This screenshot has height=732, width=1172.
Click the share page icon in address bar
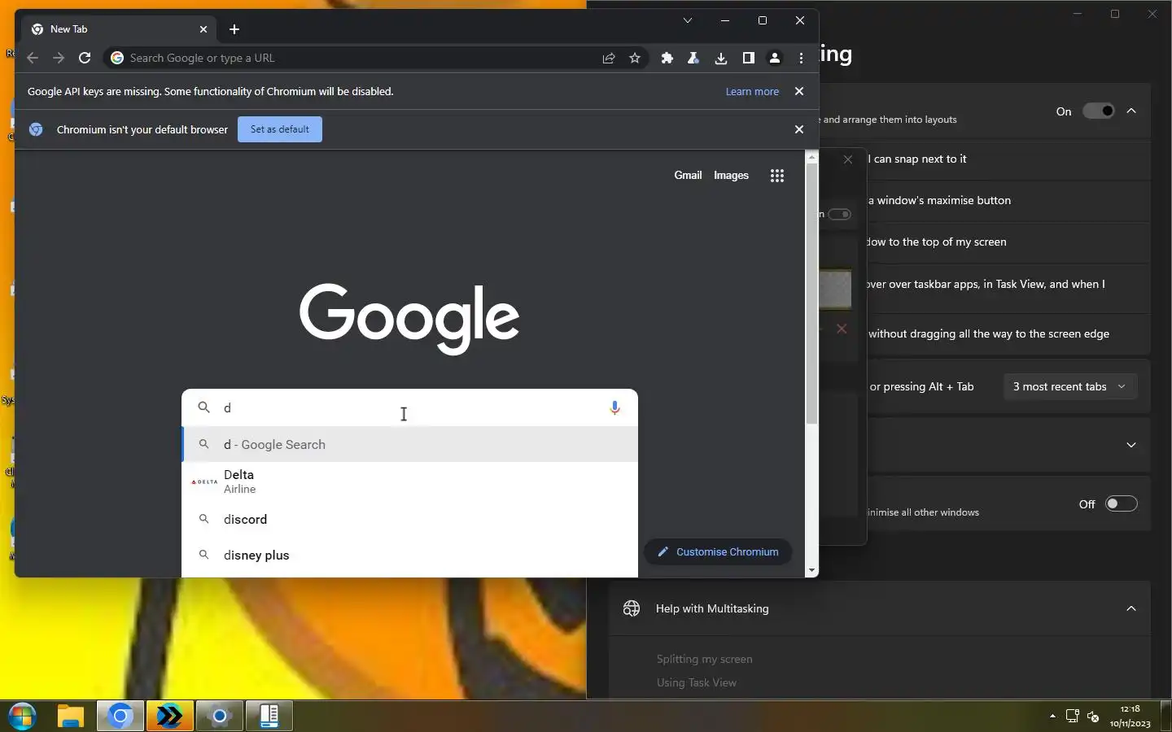click(x=609, y=58)
